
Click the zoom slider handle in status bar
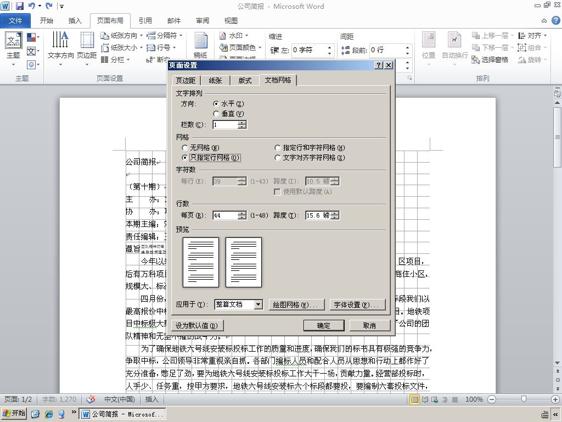pyautogui.click(x=524, y=399)
